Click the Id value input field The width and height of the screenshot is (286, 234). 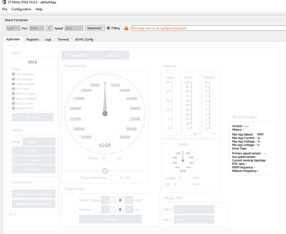183,184
